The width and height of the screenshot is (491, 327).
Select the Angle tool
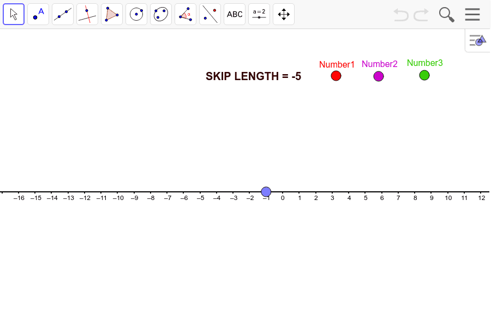185,14
